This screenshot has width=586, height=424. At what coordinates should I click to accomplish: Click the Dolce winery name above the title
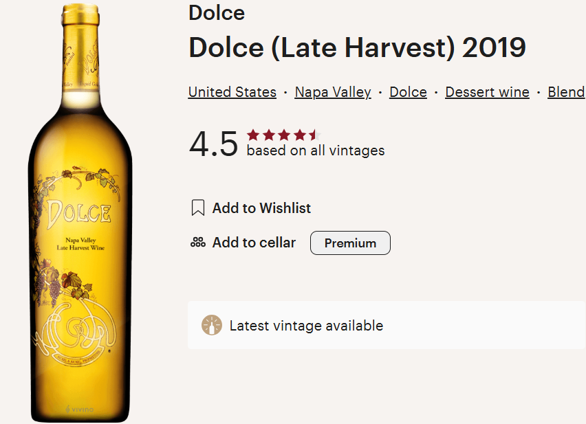216,13
